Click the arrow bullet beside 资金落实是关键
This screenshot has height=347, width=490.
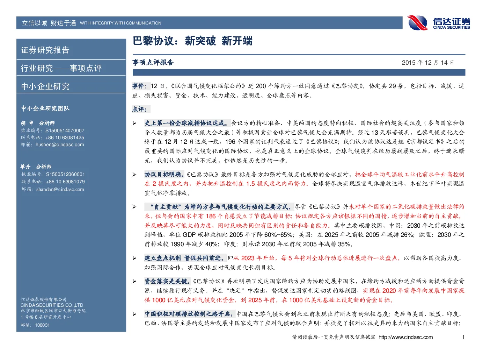(x=134, y=281)
